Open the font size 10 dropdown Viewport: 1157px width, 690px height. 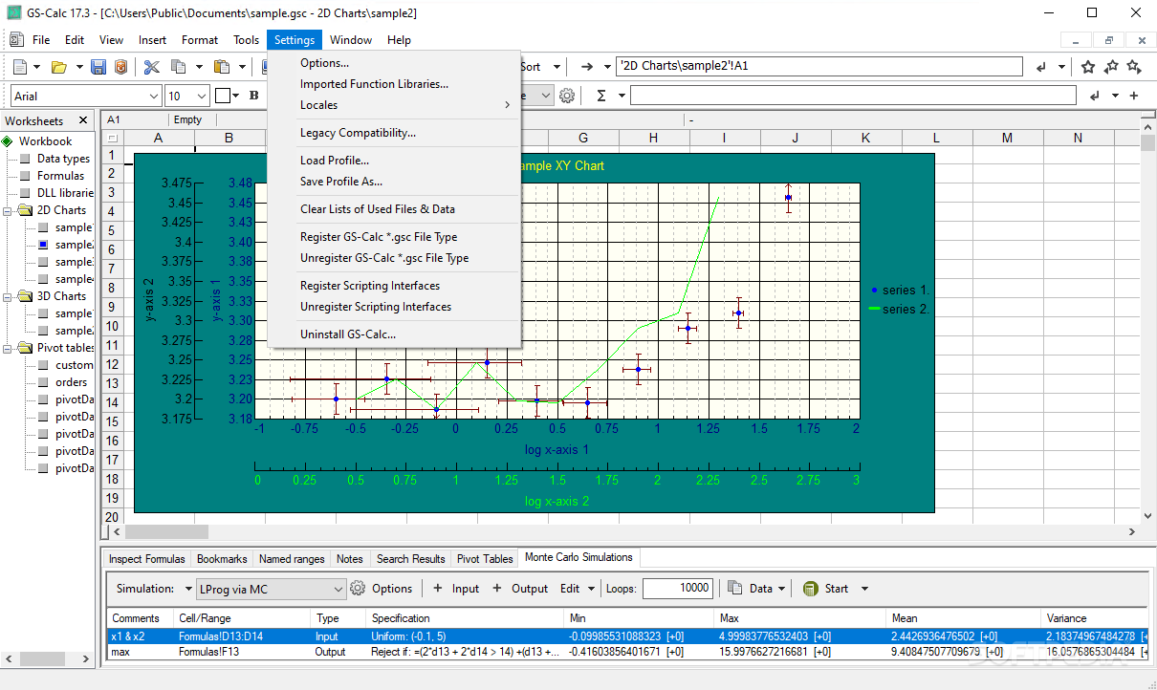(202, 96)
